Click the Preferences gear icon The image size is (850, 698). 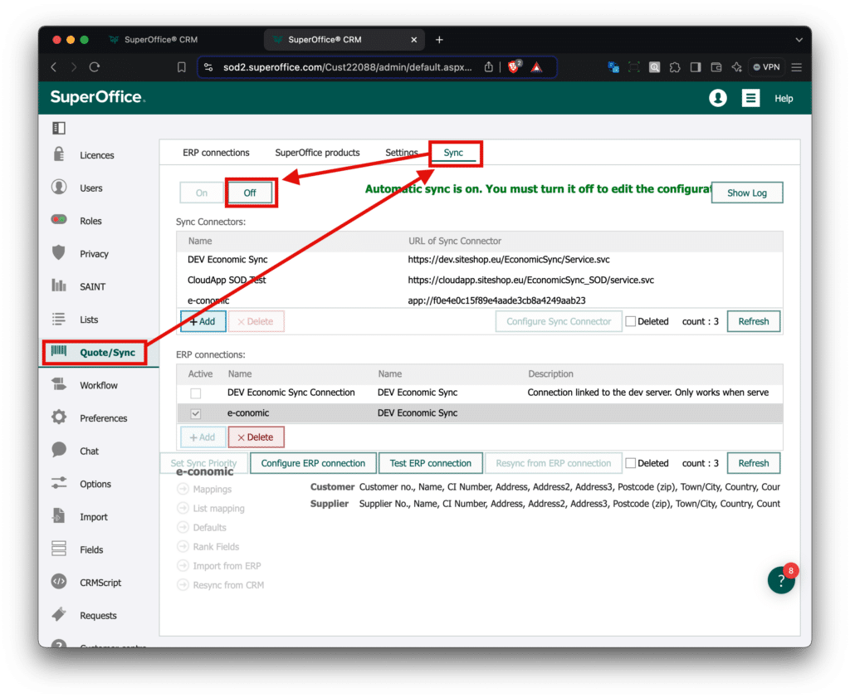click(59, 417)
